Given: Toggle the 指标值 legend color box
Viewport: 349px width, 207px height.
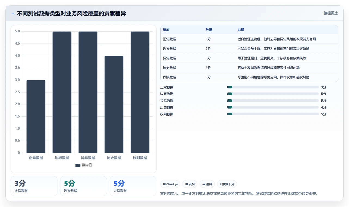Looking at the screenshot, I should pyautogui.click(x=78, y=165).
